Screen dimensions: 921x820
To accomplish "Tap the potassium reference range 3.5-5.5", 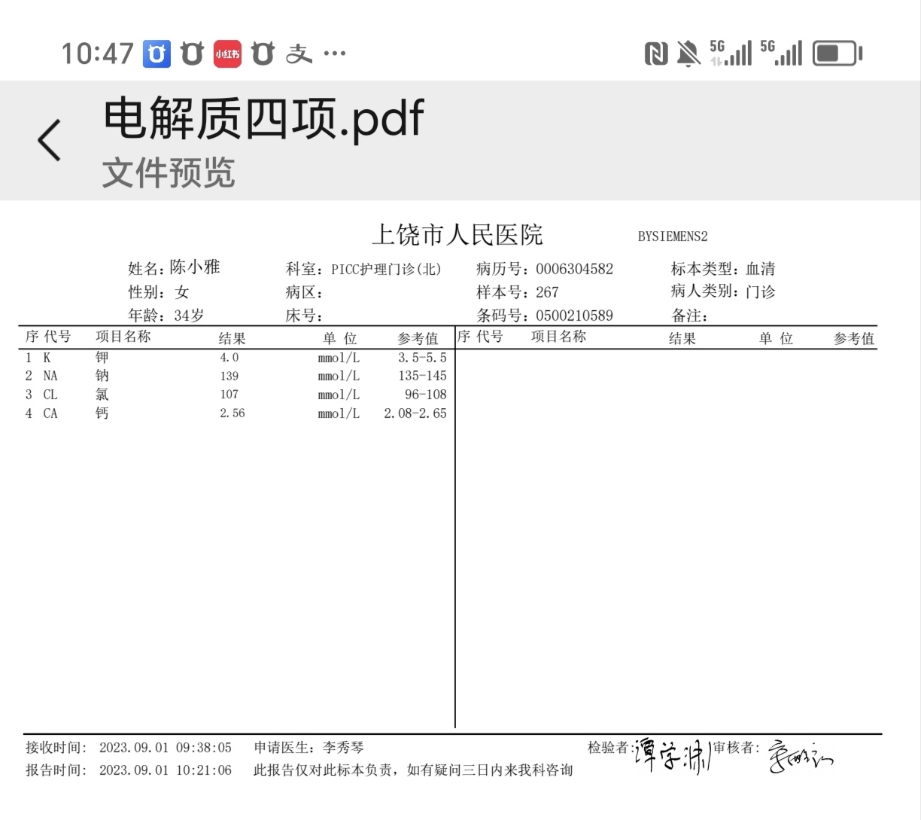I will (x=422, y=358).
